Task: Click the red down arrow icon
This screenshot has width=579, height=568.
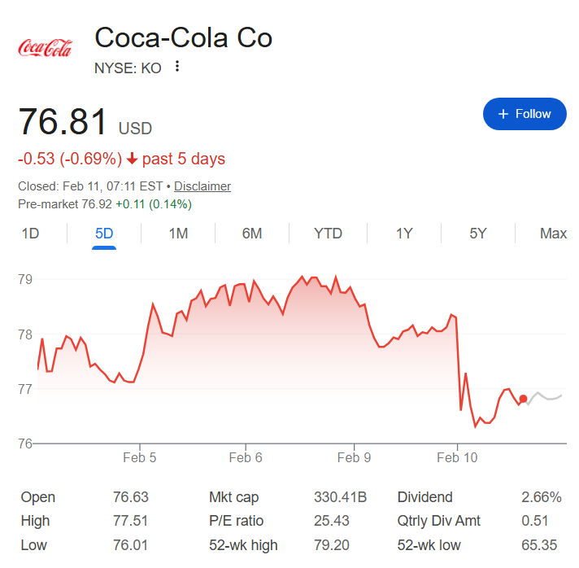Action: point(132,159)
